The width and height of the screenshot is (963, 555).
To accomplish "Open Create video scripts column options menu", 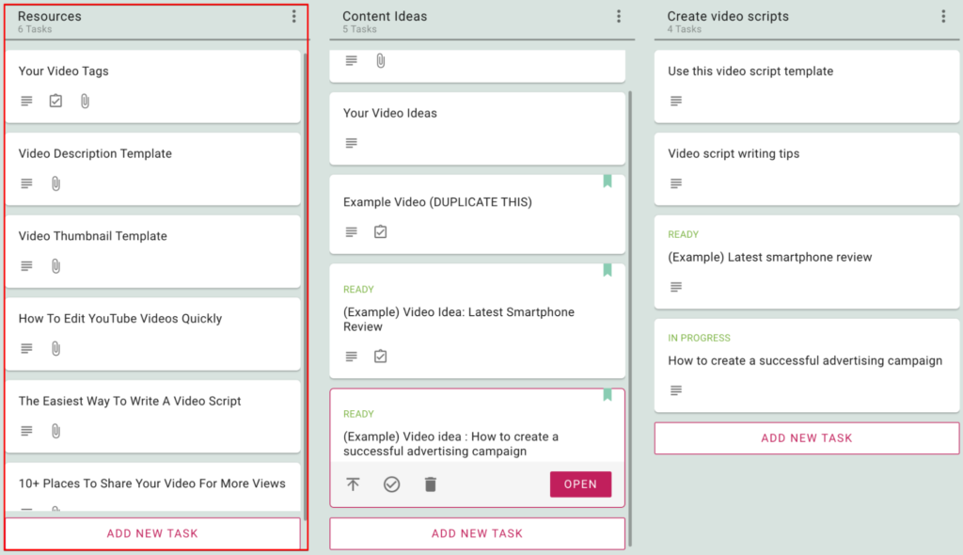I will [x=944, y=17].
